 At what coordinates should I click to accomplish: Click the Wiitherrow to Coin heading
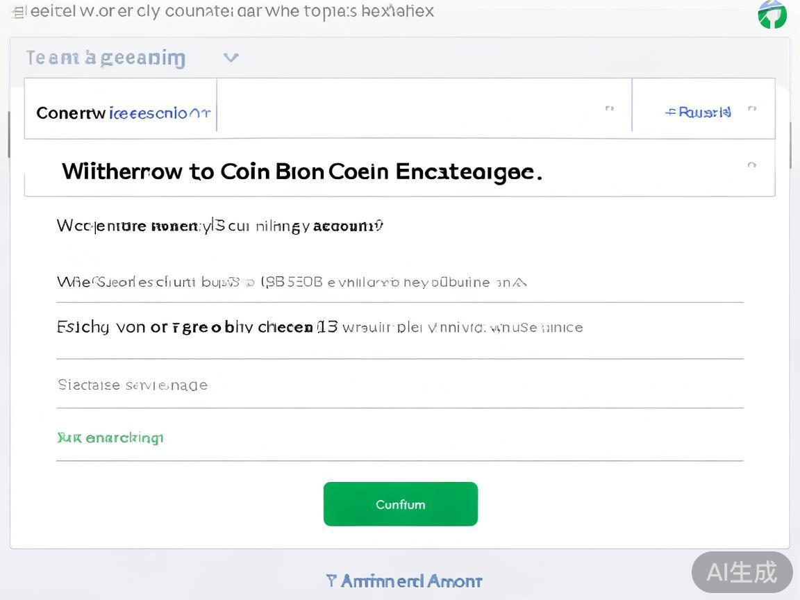pos(302,171)
